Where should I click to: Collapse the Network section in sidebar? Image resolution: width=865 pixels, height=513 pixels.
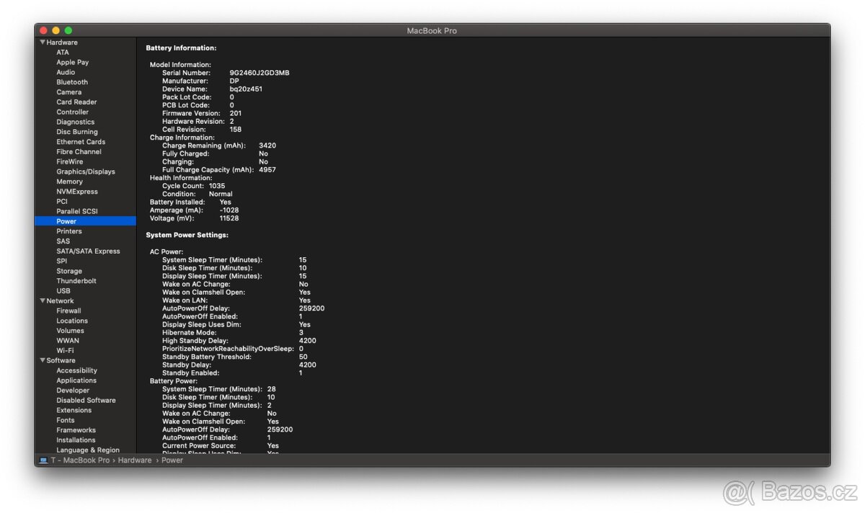(42, 300)
